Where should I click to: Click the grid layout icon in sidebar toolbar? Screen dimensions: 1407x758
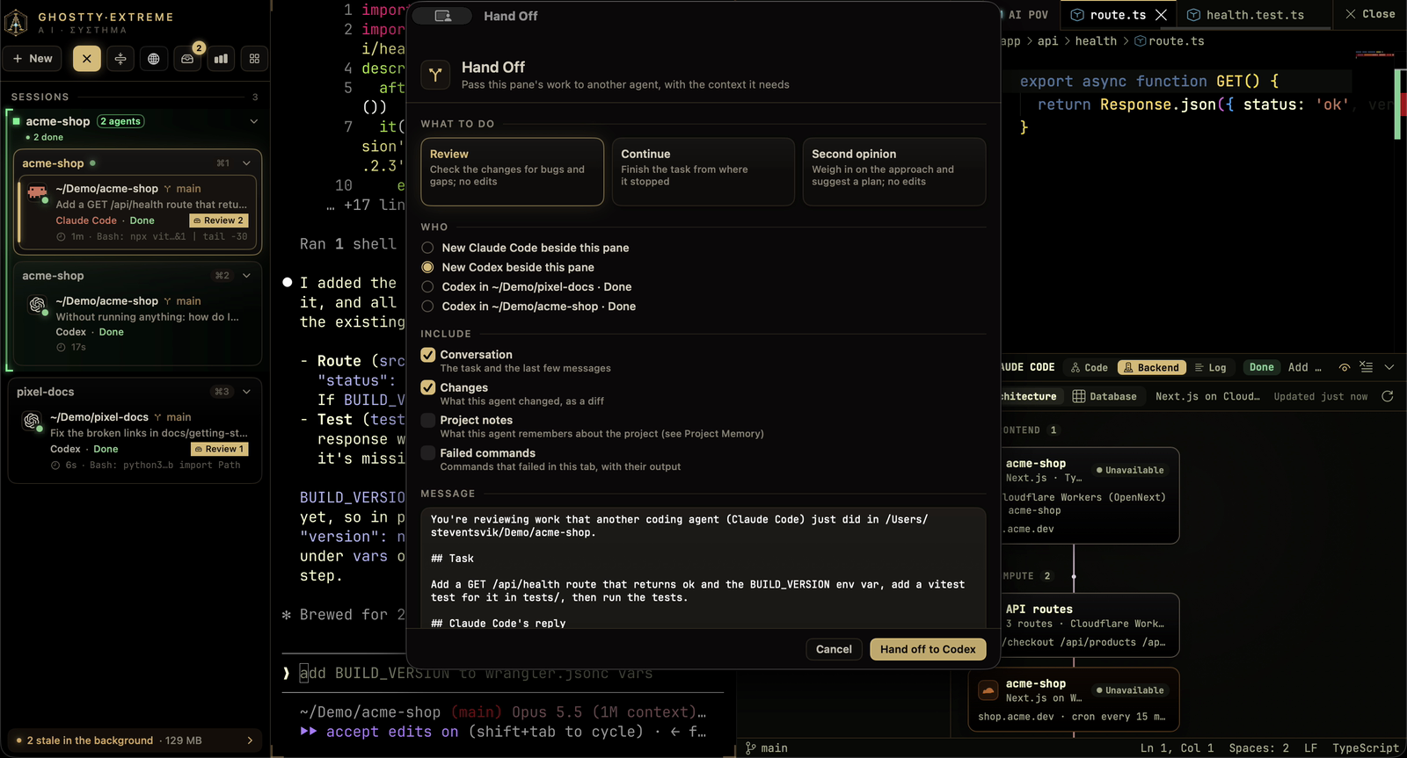(x=254, y=59)
